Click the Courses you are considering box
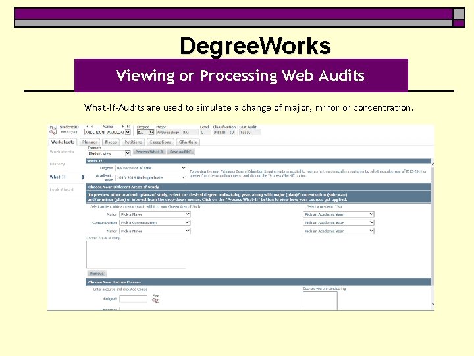This screenshot has width=474, height=356. tap(320, 301)
